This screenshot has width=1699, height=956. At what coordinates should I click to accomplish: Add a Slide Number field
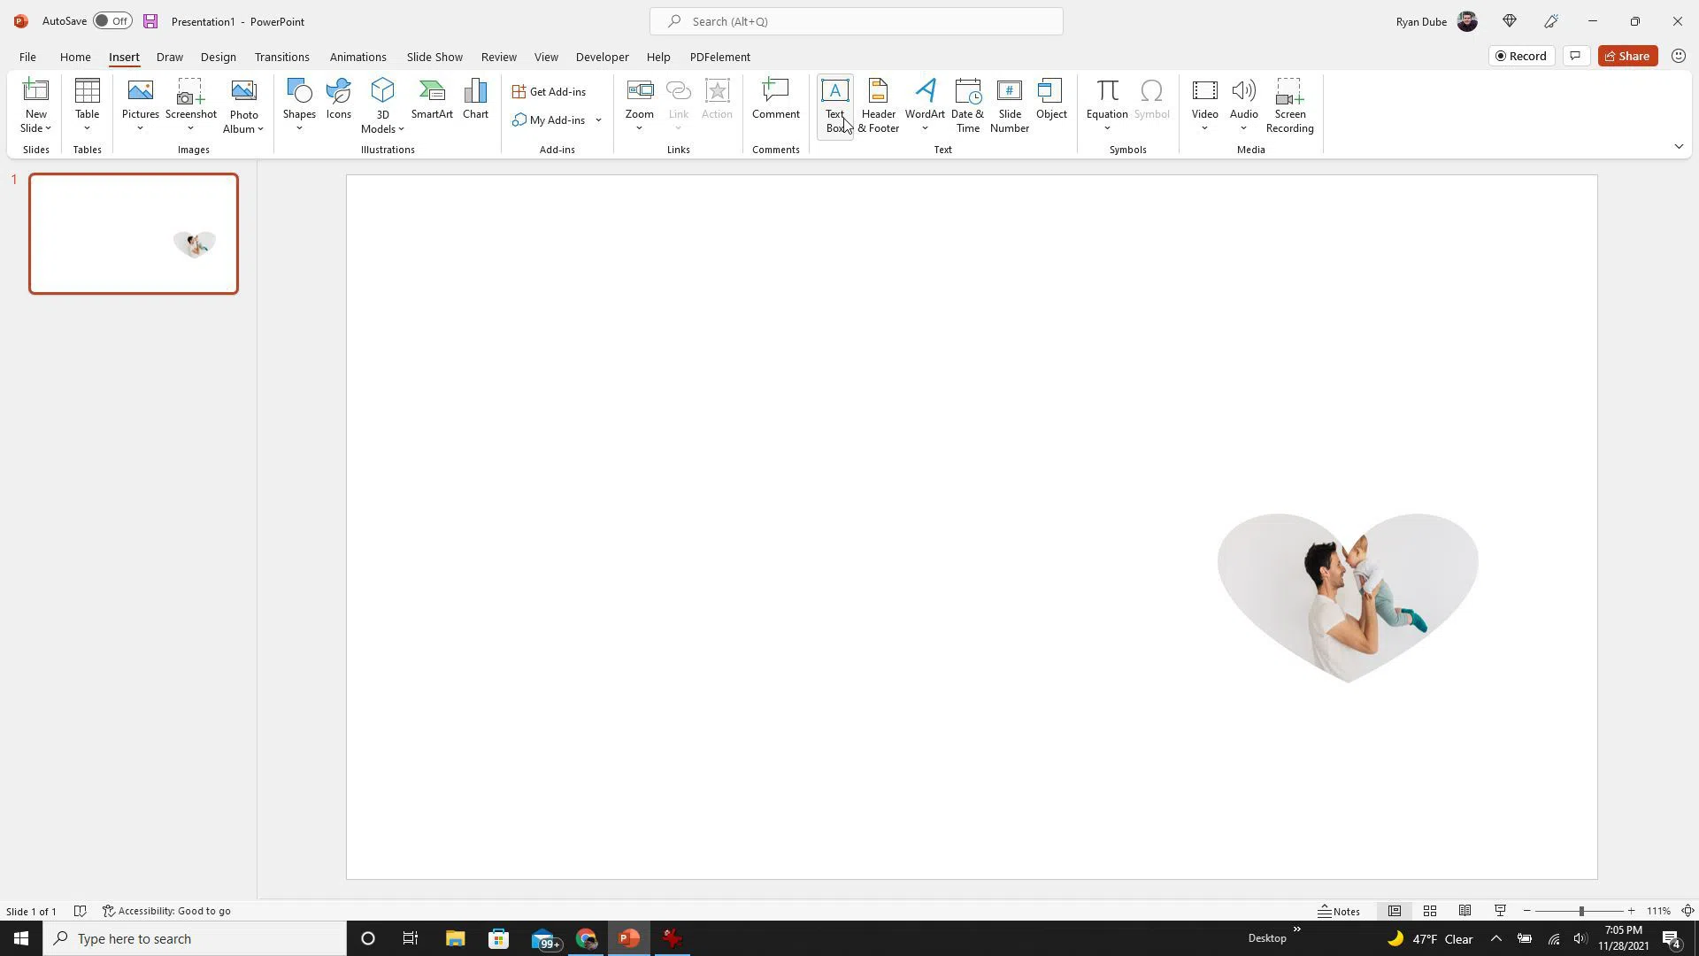click(1009, 104)
